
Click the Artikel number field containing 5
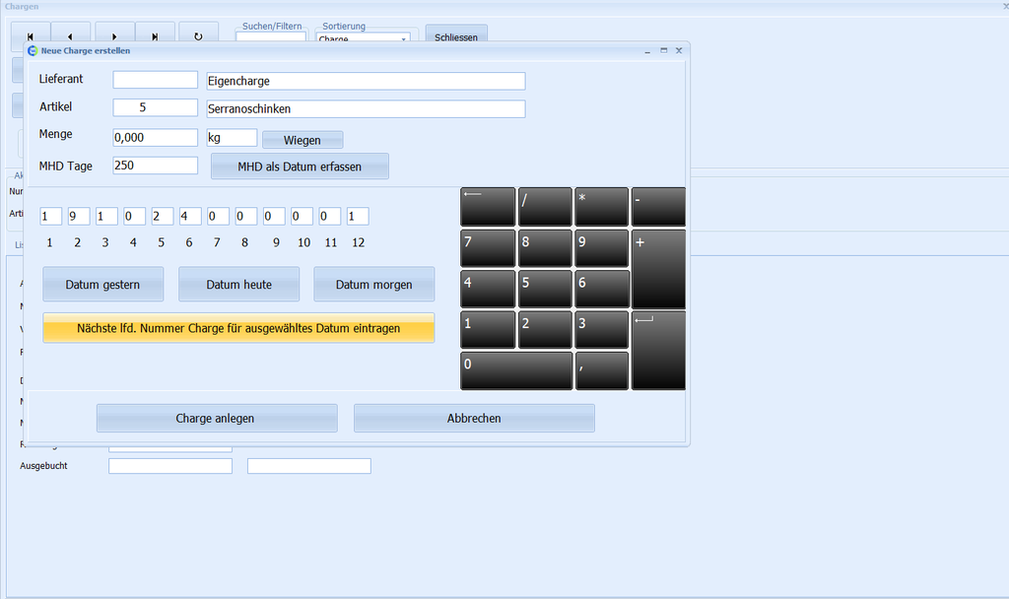(x=155, y=107)
